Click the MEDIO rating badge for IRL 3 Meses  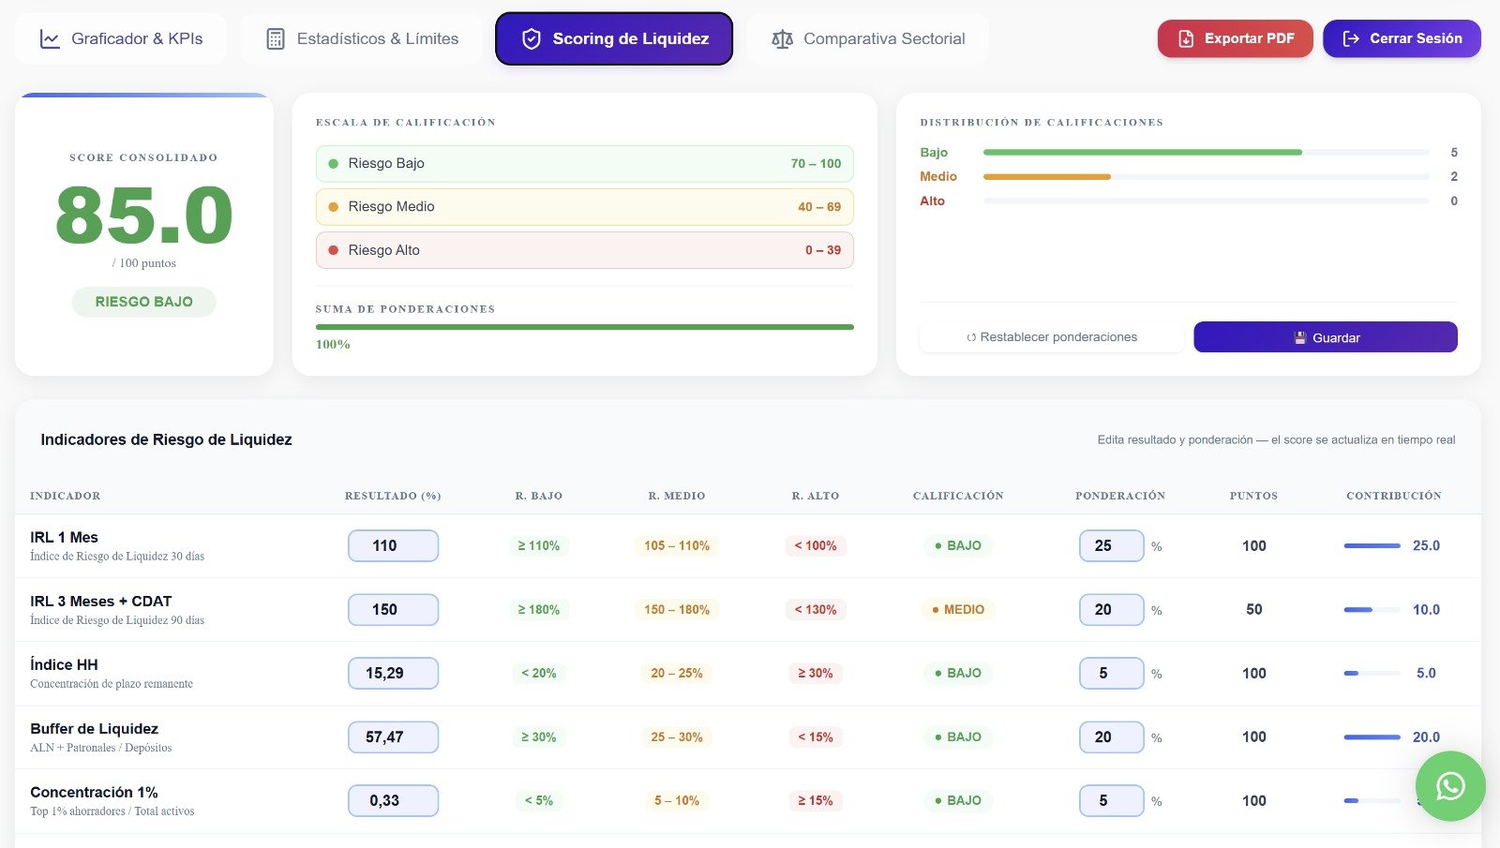tap(958, 609)
